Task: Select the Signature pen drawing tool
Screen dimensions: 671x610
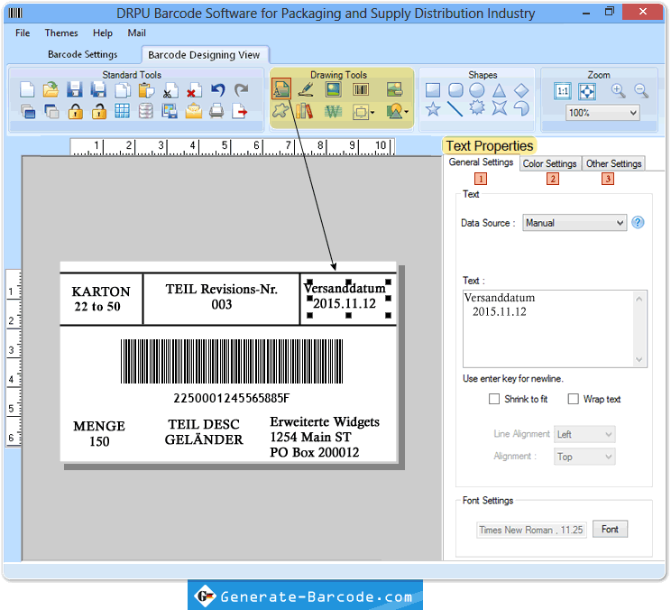Action: [x=306, y=89]
